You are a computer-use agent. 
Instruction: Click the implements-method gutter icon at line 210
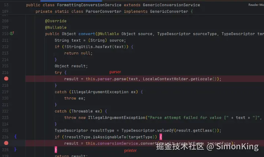[12, 33]
